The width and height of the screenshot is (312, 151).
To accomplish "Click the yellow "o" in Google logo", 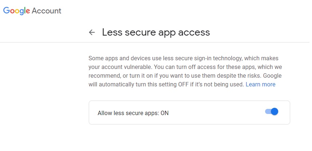I will (x=17, y=11).
